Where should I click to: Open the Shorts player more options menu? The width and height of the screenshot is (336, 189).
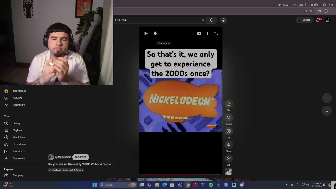(208, 33)
